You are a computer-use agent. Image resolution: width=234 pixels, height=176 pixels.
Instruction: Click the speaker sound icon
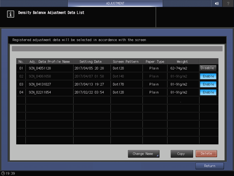point(217,3)
